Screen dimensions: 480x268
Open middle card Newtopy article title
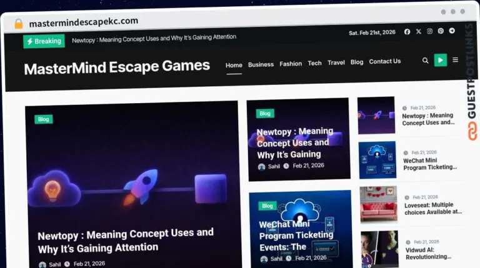295,143
